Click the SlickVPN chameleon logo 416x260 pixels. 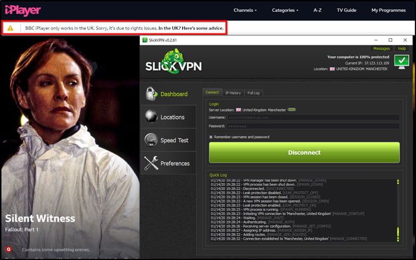(x=173, y=61)
